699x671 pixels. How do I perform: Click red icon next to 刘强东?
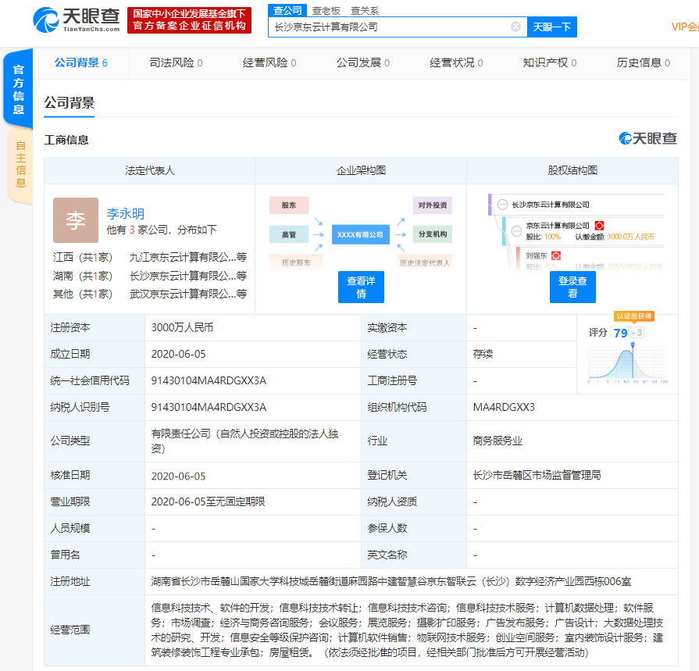point(556,255)
